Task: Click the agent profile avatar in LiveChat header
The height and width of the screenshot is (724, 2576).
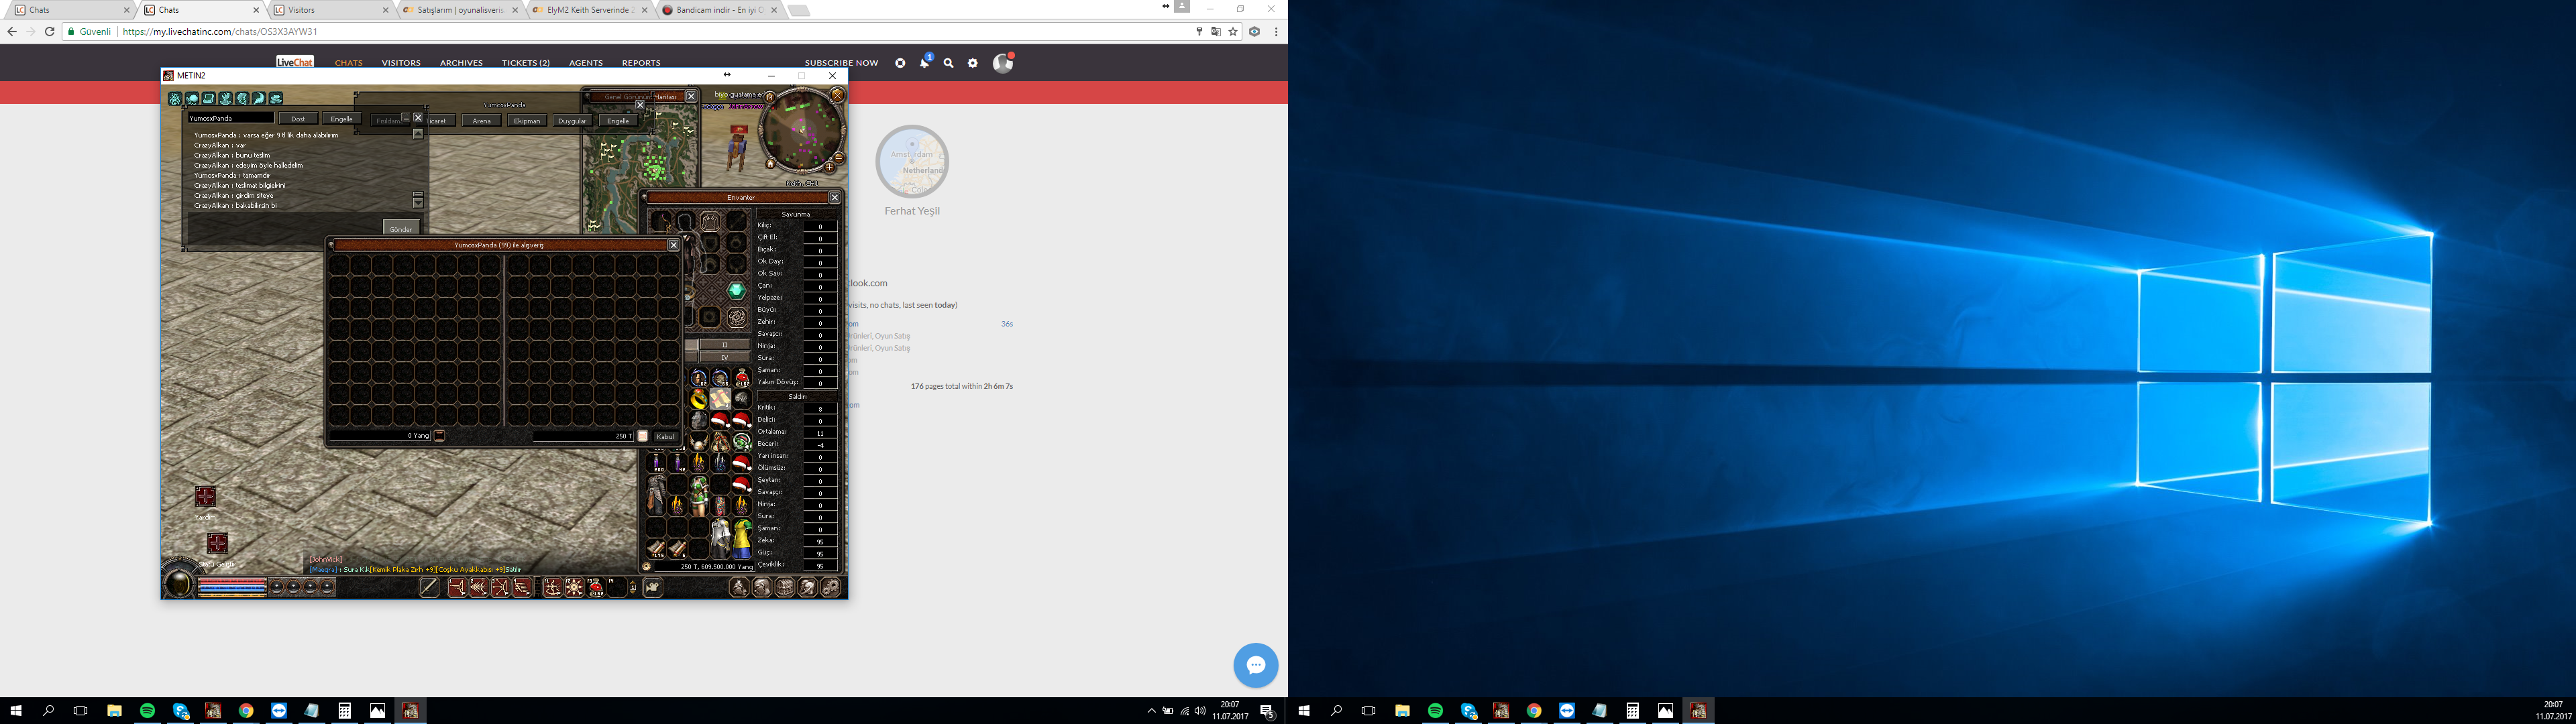Action: [x=1002, y=63]
